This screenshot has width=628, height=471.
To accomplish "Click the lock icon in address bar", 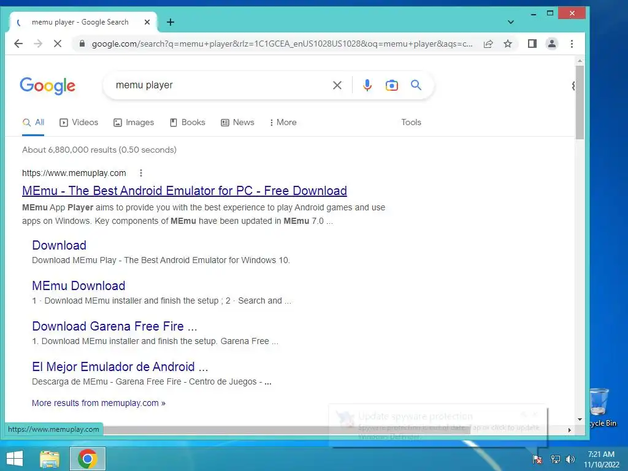I will (82, 44).
